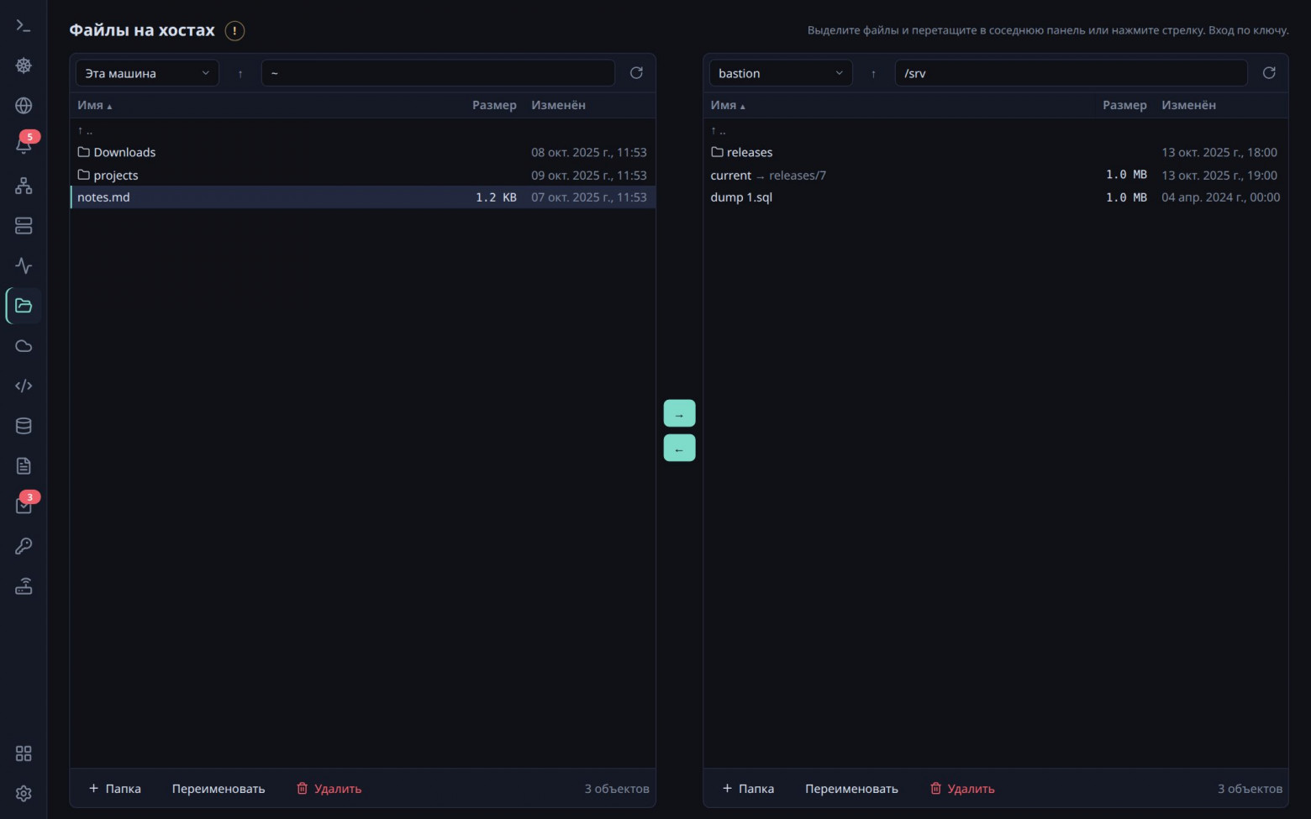Click the ~ path input field
The width and height of the screenshot is (1311, 819).
[438, 73]
